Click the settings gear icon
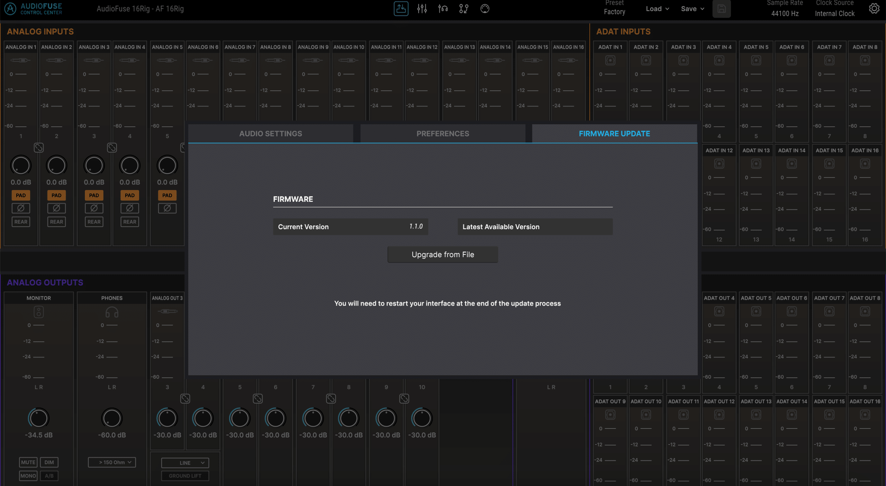This screenshot has height=486, width=886. click(x=874, y=9)
